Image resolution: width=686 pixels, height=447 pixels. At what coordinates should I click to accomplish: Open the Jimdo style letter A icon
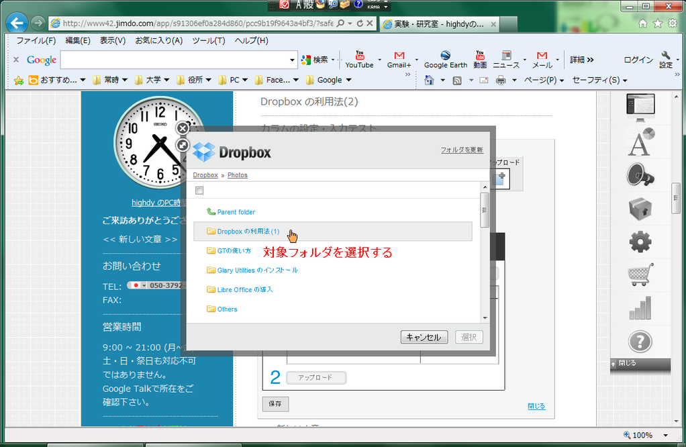point(640,142)
